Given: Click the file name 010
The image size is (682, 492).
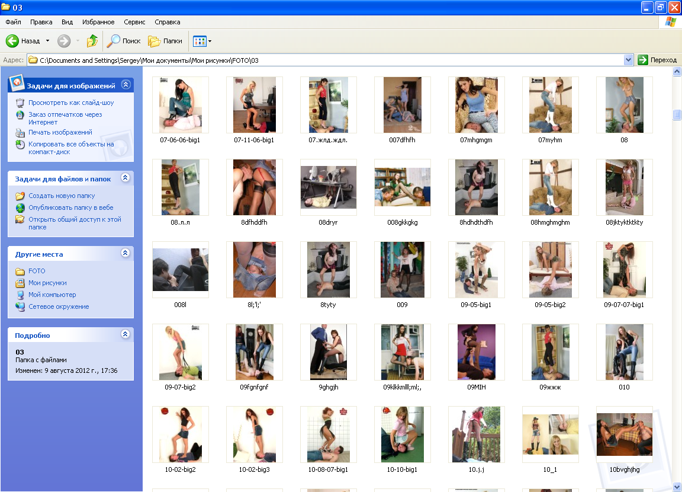Looking at the screenshot, I should [x=624, y=387].
